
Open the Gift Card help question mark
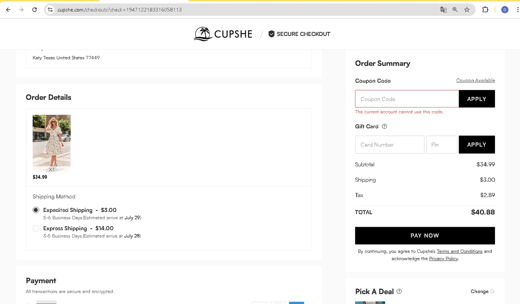[384, 127]
